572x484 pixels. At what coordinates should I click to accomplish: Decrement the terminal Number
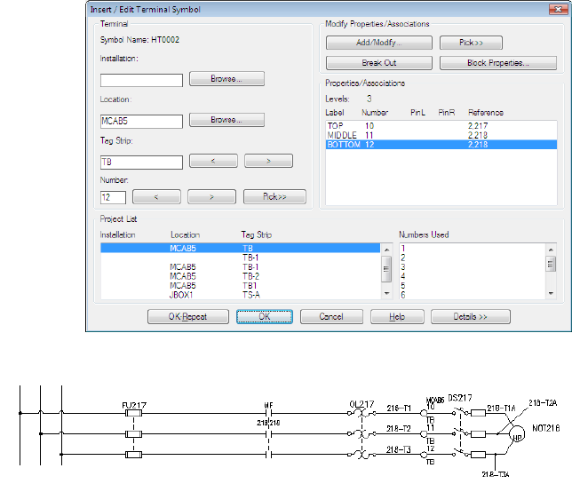click(x=156, y=196)
